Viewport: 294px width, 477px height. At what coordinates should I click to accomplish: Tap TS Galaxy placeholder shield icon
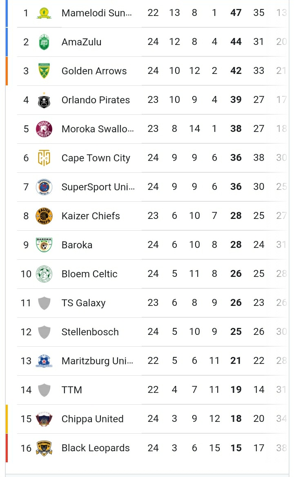coord(44,303)
